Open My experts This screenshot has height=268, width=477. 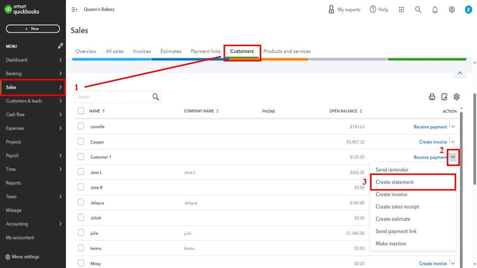344,10
